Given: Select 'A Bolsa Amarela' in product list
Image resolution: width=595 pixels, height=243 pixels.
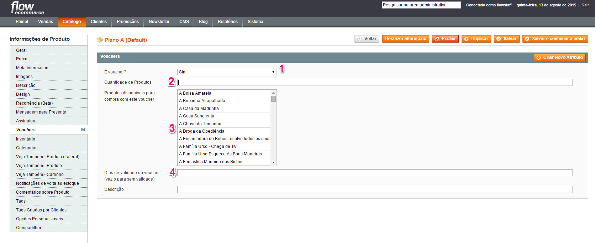Looking at the screenshot, I should pyautogui.click(x=224, y=93).
